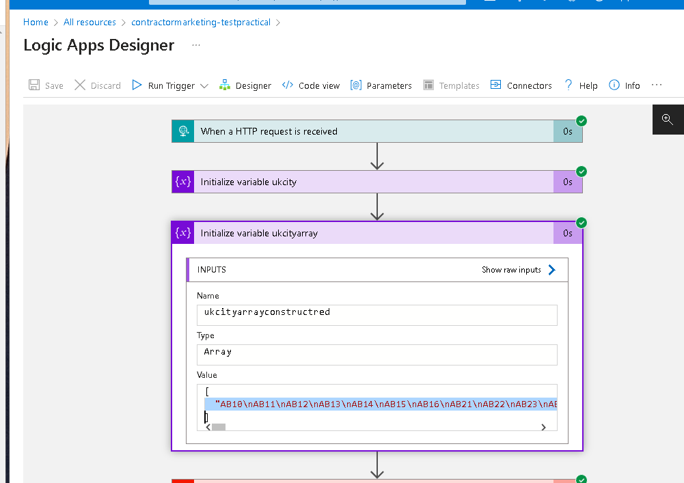Open All resources breadcrumb
Image resolution: width=684 pixels, height=483 pixels.
coord(90,23)
